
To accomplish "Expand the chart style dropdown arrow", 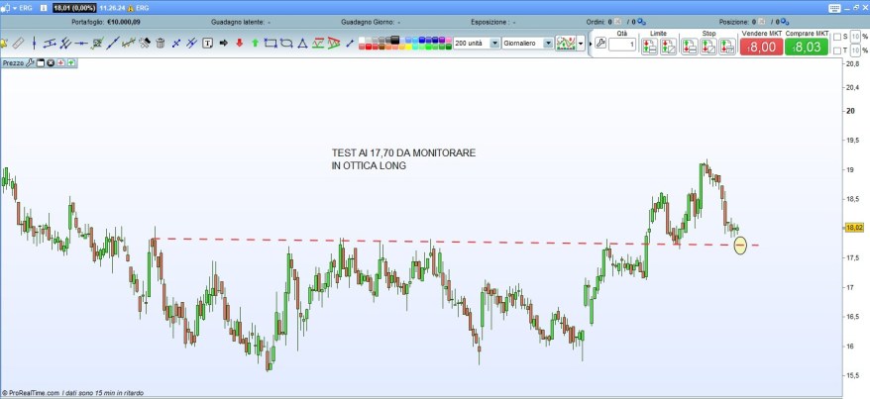I will (x=581, y=44).
